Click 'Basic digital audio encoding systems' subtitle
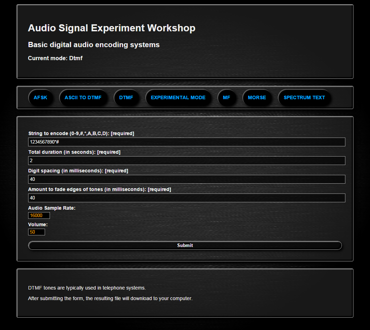 coord(94,45)
